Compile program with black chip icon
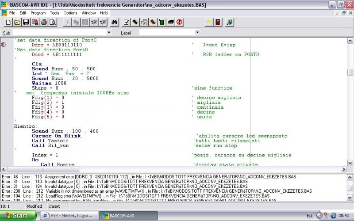 pos(135,22)
